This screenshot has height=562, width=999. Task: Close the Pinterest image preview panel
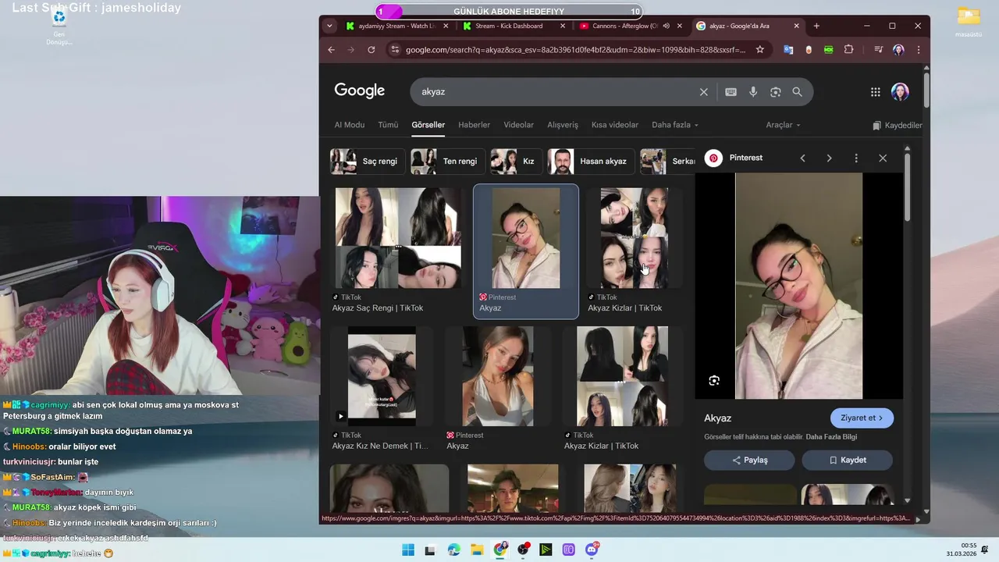coord(883,158)
